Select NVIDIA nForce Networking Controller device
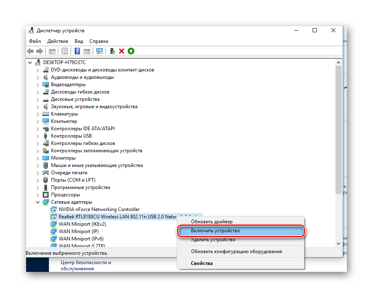 [99, 209]
